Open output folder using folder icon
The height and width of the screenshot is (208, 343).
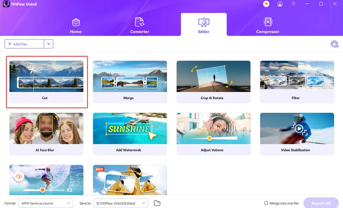(157, 203)
